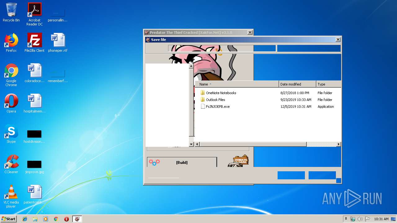
Task: Open hostdivision file icon
Action: point(34,136)
